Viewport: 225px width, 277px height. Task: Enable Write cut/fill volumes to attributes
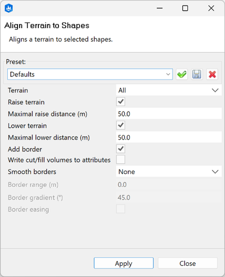coord(120,160)
